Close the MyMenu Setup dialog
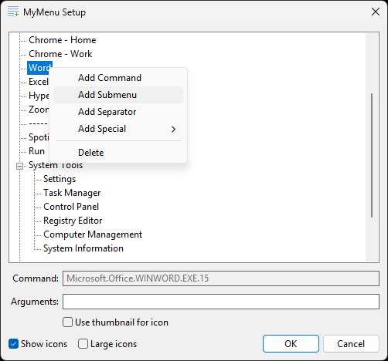Image resolution: width=388 pixels, height=361 pixels. click(376, 12)
